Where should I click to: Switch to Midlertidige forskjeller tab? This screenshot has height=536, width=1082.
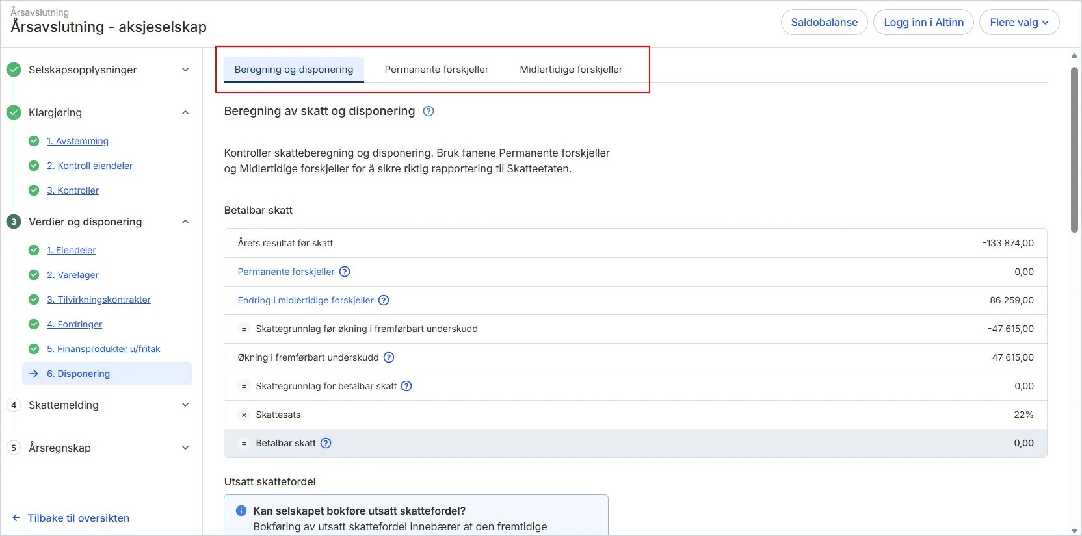[x=571, y=70]
